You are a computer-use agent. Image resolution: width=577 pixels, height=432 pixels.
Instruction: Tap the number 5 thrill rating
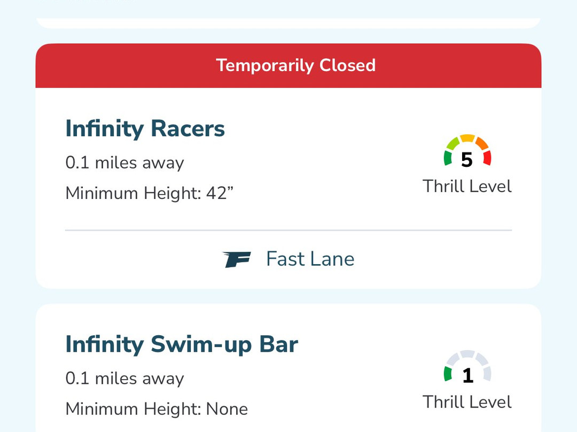pos(467,160)
